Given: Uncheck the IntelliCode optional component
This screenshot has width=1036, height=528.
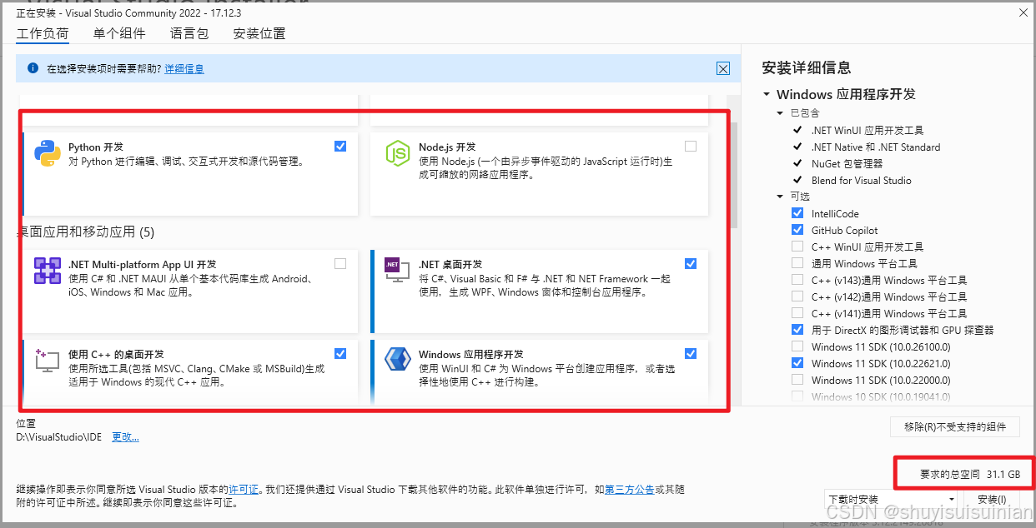Looking at the screenshot, I should pyautogui.click(x=797, y=213).
